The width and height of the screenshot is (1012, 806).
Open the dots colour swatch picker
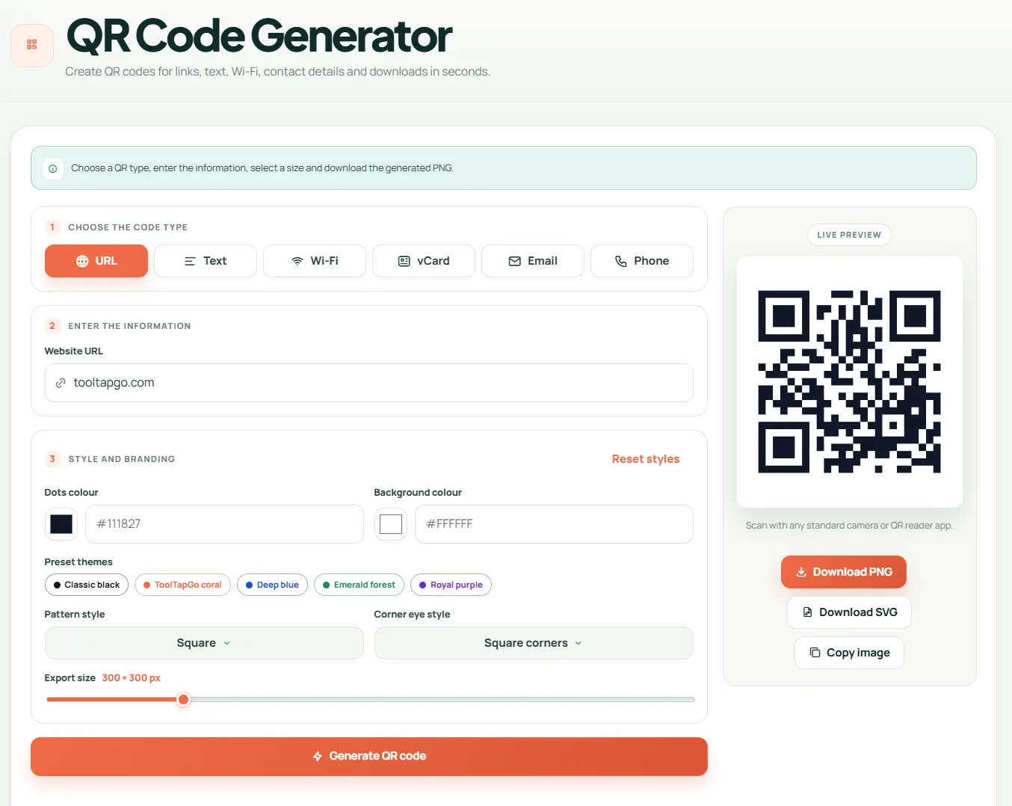pyautogui.click(x=61, y=524)
